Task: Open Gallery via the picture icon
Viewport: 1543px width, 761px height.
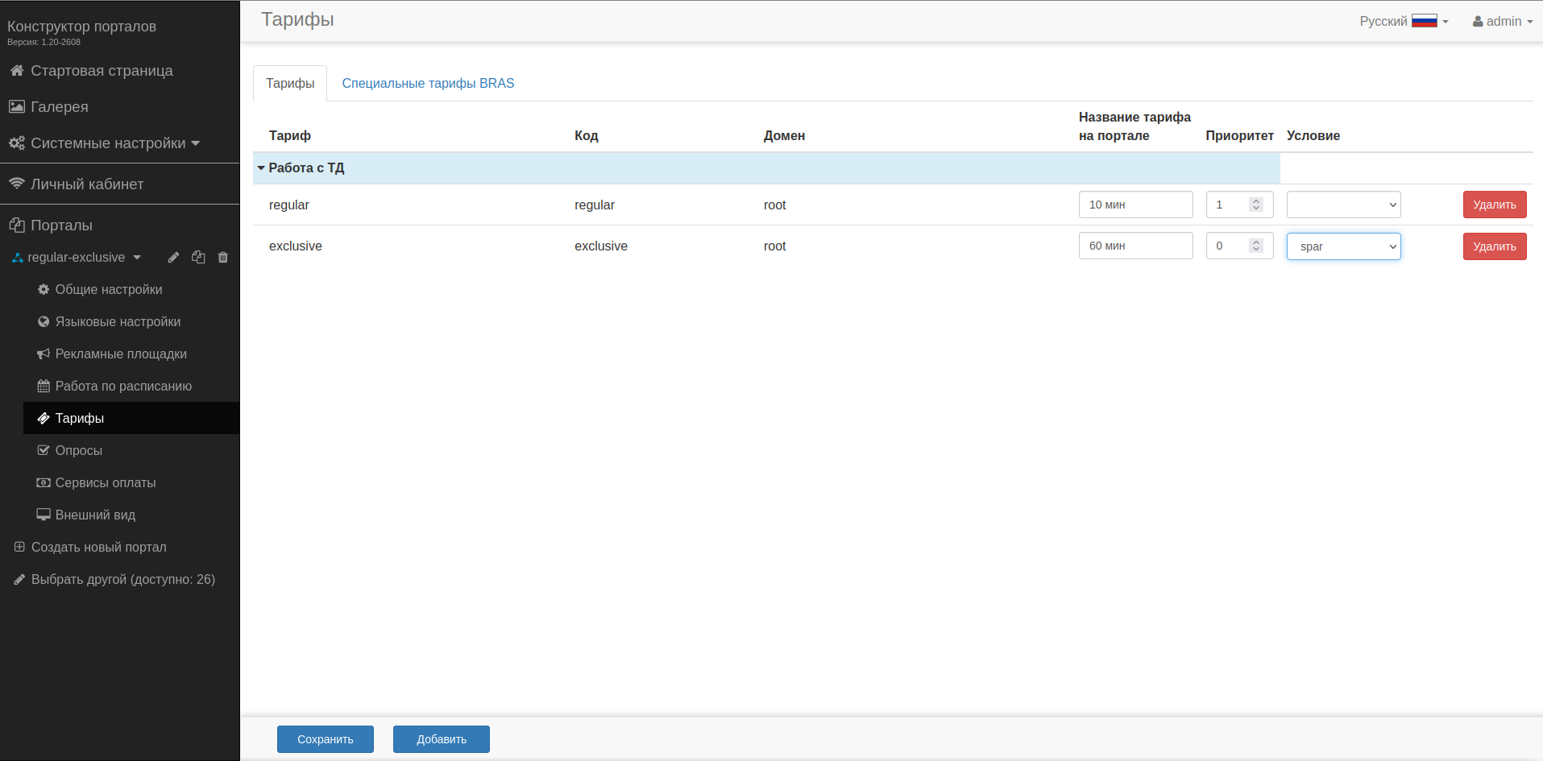Action: point(17,107)
